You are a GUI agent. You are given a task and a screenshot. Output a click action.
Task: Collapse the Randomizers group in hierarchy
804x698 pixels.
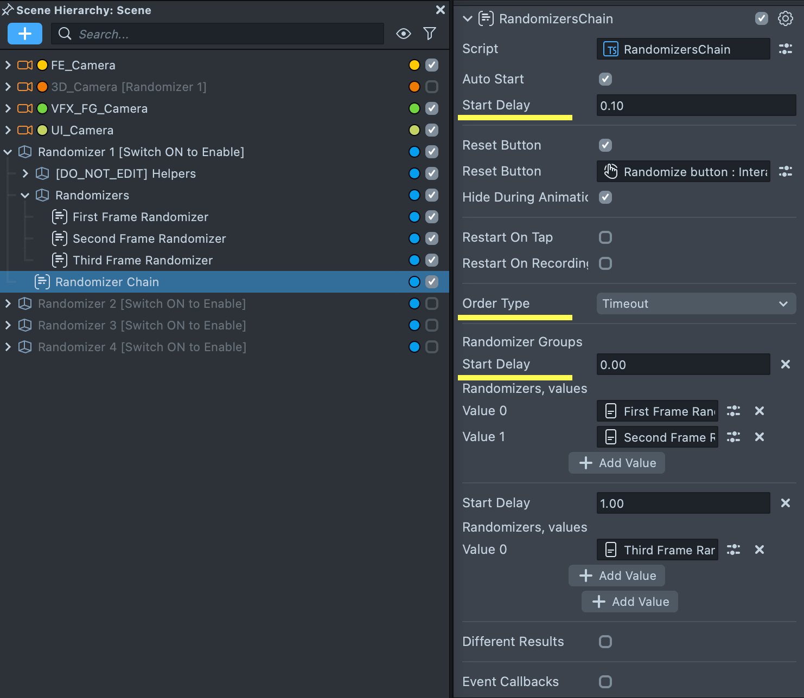pyautogui.click(x=25, y=195)
